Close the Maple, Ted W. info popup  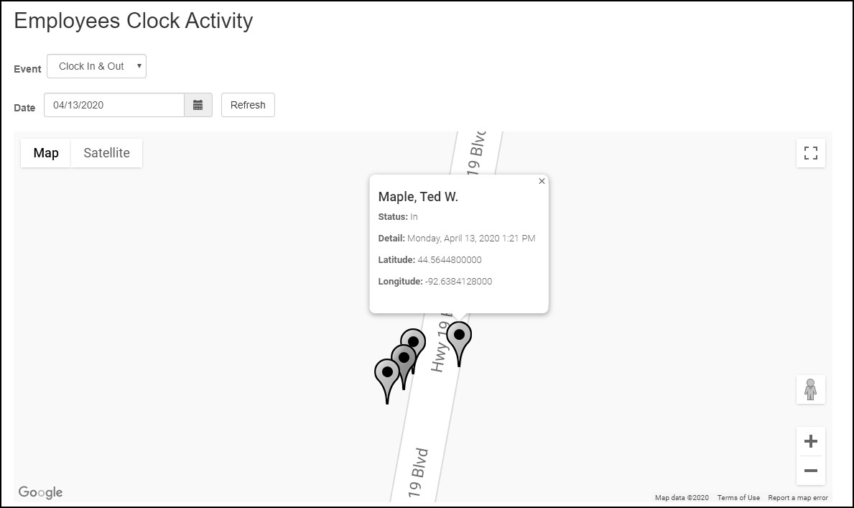coord(542,181)
